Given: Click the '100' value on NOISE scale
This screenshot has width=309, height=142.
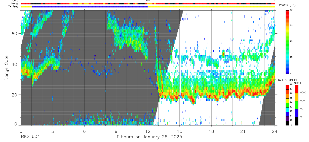Looking at the screenshot, I should click(x=301, y=108).
